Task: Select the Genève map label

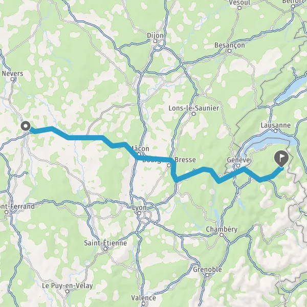Action: 238,160
